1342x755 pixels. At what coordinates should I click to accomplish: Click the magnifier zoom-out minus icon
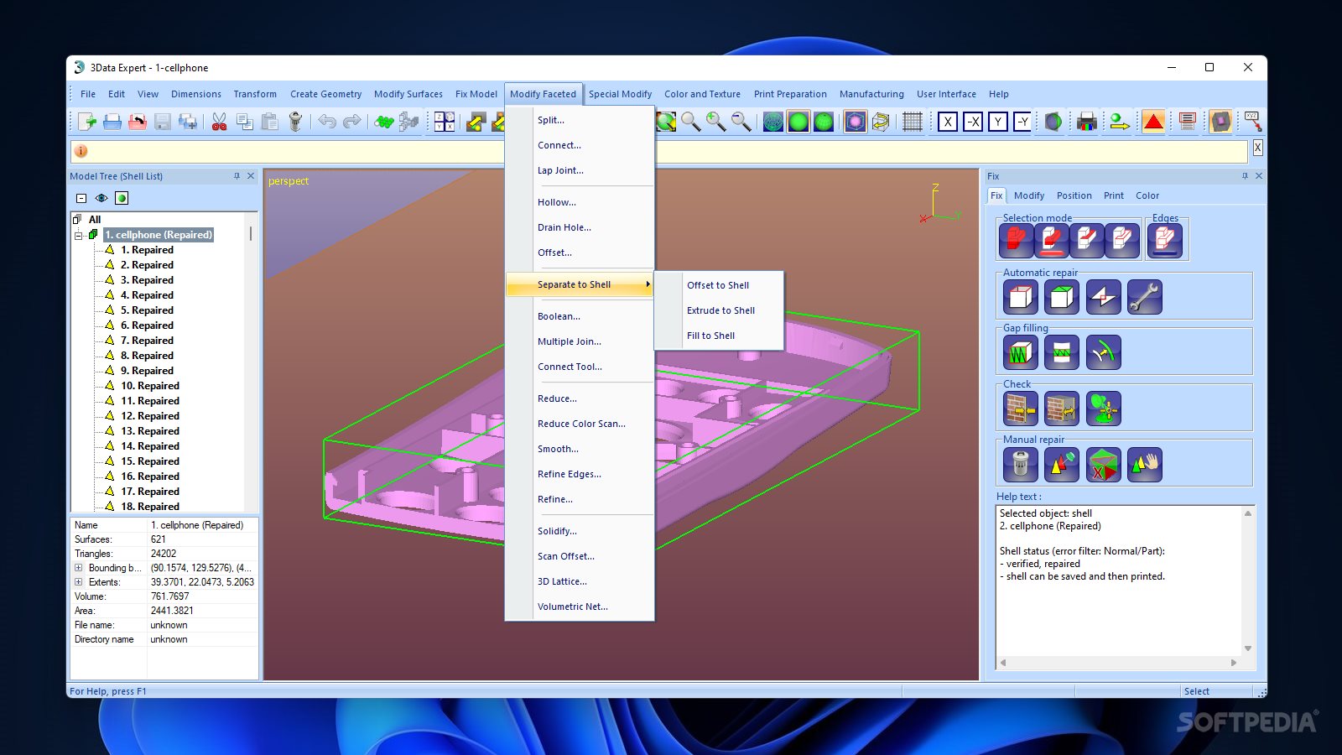(741, 122)
